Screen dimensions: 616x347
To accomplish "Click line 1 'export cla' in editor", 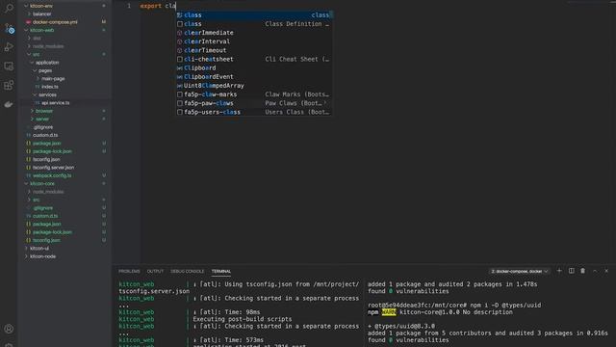I will (x=158, y=6).
